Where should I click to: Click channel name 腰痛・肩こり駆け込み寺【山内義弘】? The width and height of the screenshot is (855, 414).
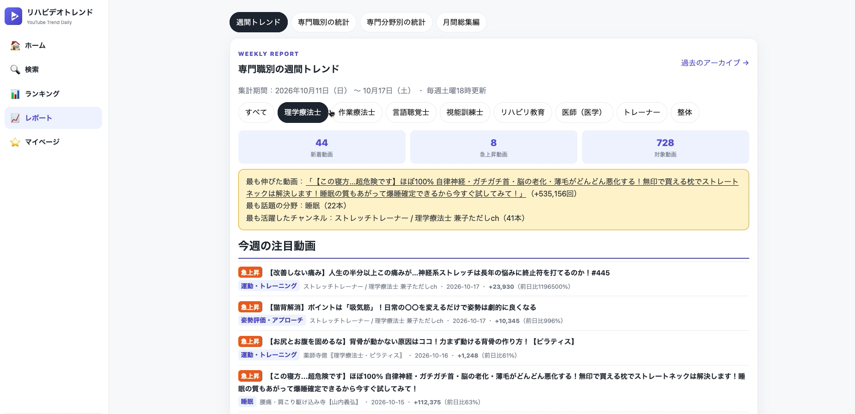[x=310, y=402]
